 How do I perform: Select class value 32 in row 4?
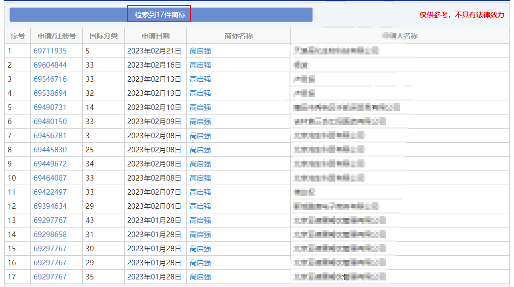90,93
